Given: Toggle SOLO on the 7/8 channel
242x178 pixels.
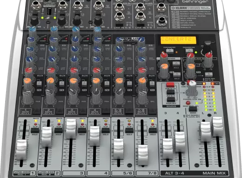Looking at the screenshot, I should pyautogui.click(x=153, y=131).
